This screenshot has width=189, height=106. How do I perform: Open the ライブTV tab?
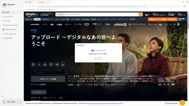tap(78, 24)
